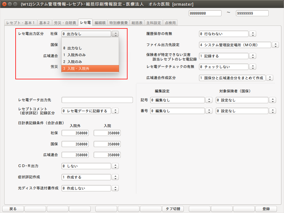Click the 編集設定 column heading

tap(162, 91)
